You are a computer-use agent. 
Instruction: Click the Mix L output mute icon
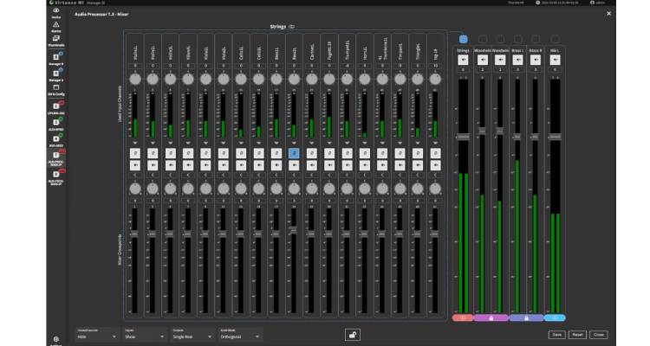click(x=555, y=60)
